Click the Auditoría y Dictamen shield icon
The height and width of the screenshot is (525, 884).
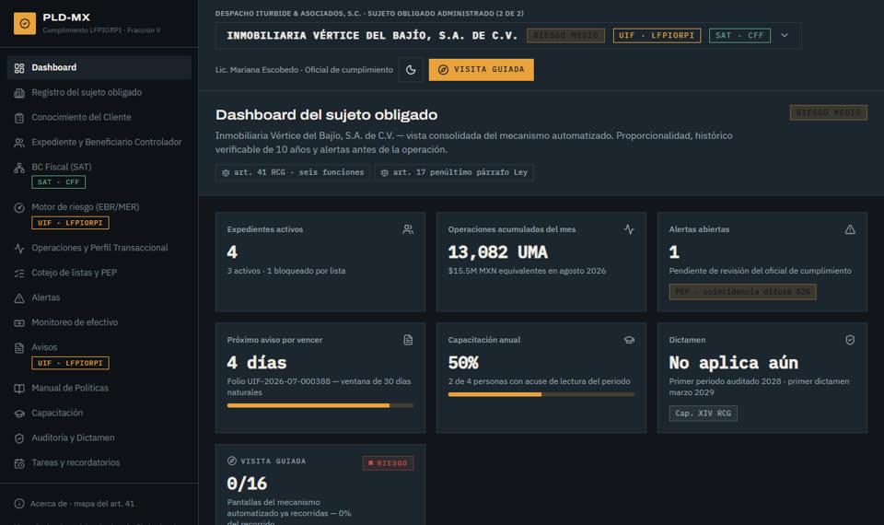click(19, 438)
